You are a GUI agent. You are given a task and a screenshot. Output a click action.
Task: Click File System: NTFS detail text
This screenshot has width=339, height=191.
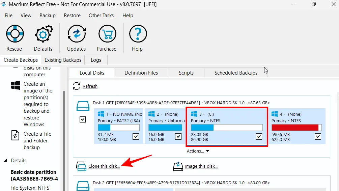30,188
